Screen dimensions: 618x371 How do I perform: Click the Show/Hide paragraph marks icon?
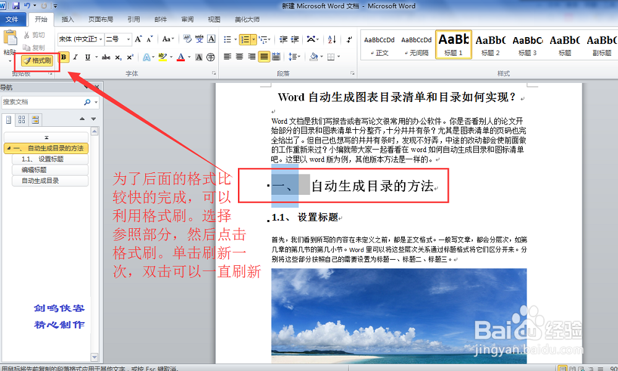point(349,39)
